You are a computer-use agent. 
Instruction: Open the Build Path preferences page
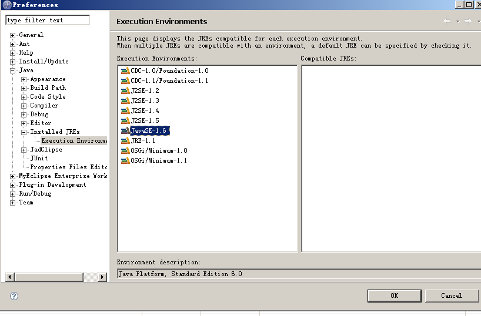tap(48, 88)
